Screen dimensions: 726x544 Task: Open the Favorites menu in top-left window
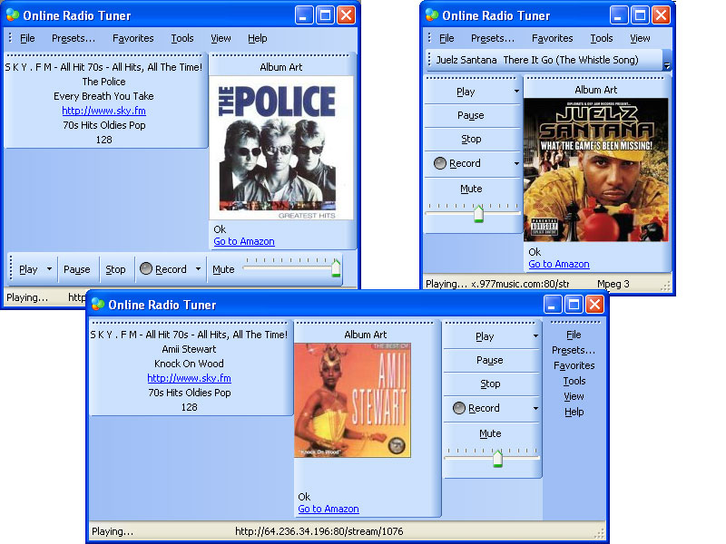[132, 38]
